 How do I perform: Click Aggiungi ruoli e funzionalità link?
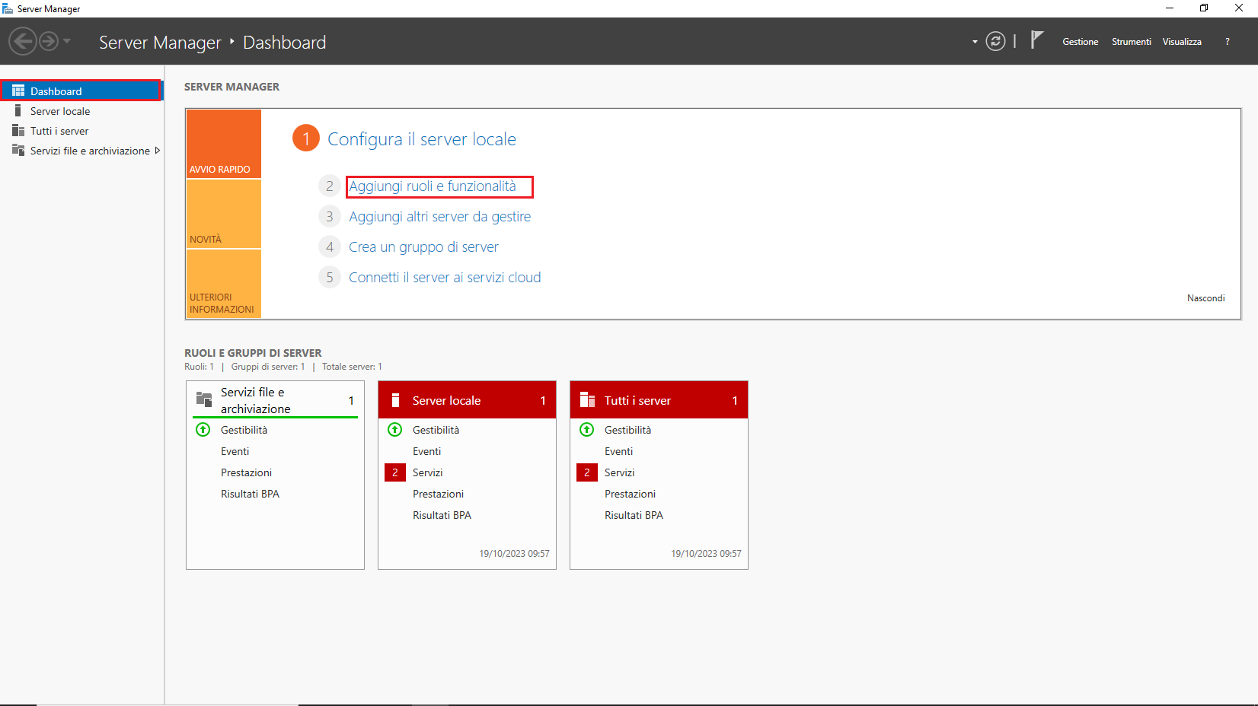coord(433,186)
